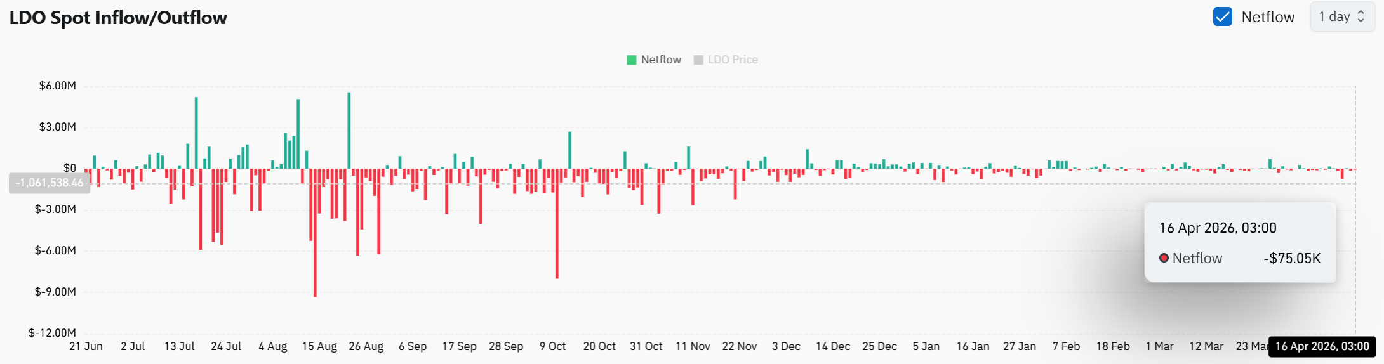Click the 21 Jun x-axis label

(x=86, y=346)
